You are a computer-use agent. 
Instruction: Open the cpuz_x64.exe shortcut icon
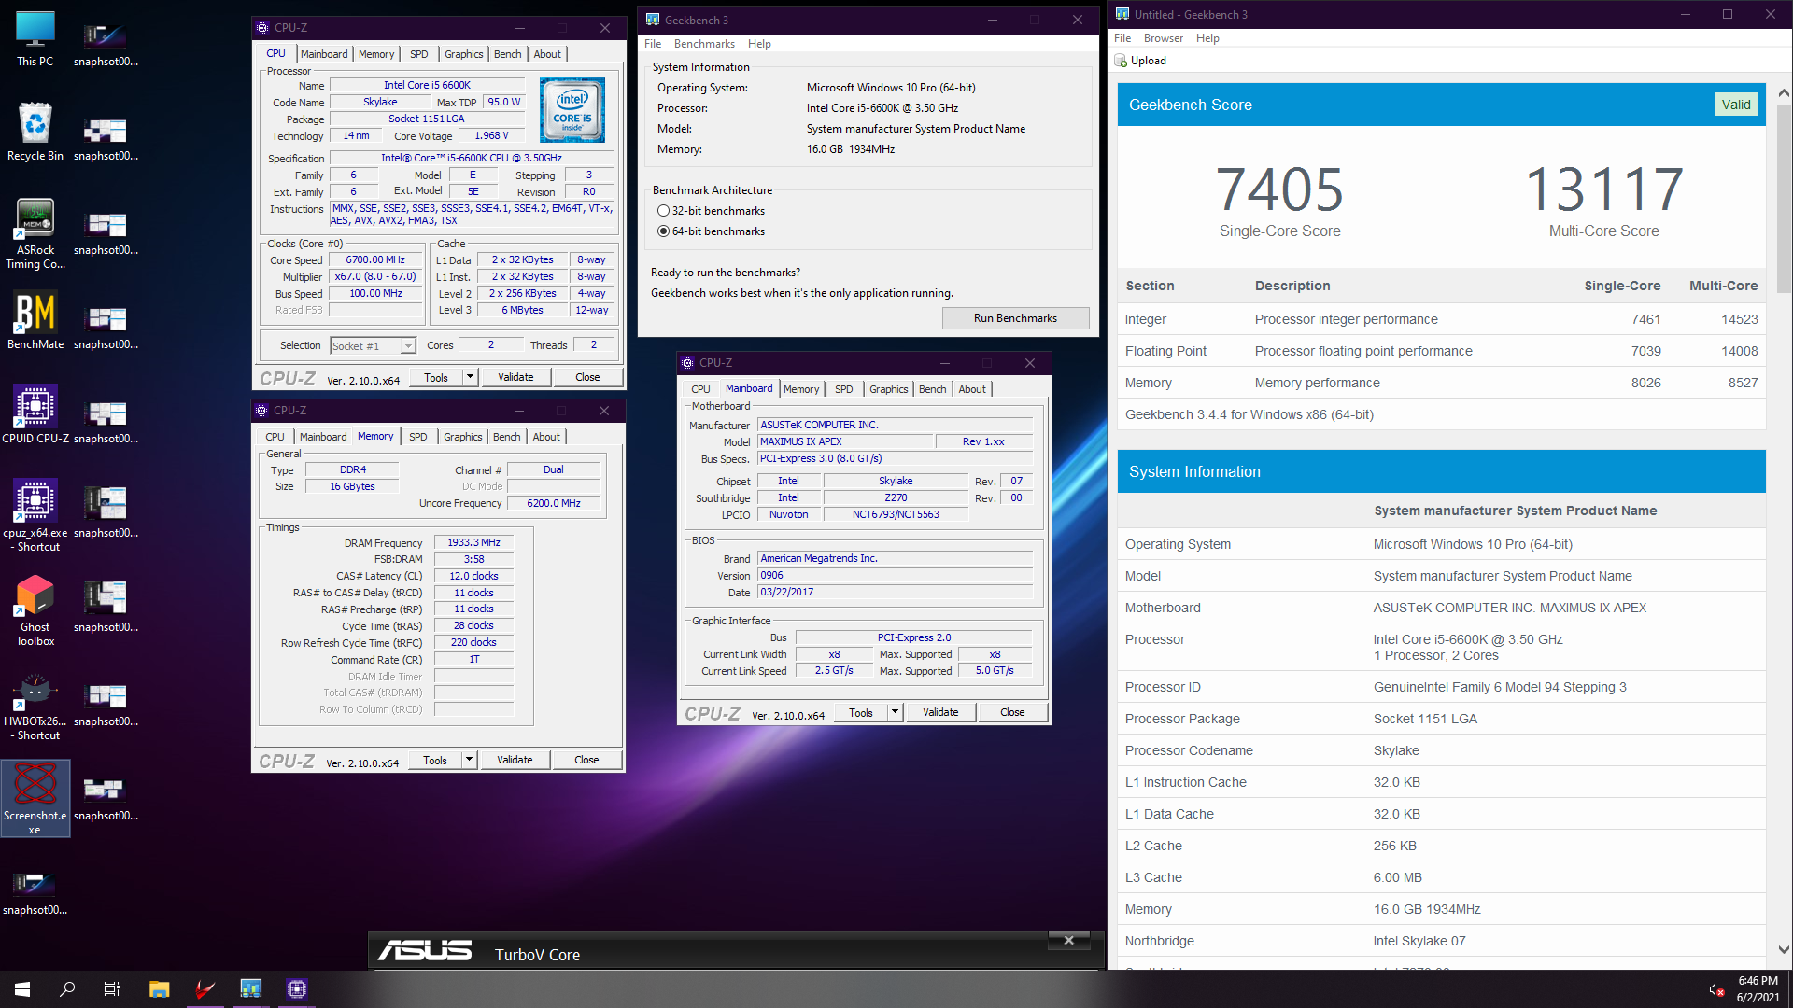(35, 515)
